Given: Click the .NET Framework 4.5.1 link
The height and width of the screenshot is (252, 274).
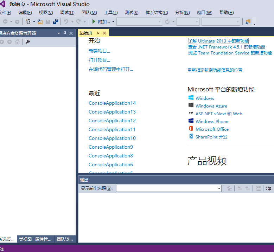Looking at the screenshot, I should [227, 47].
